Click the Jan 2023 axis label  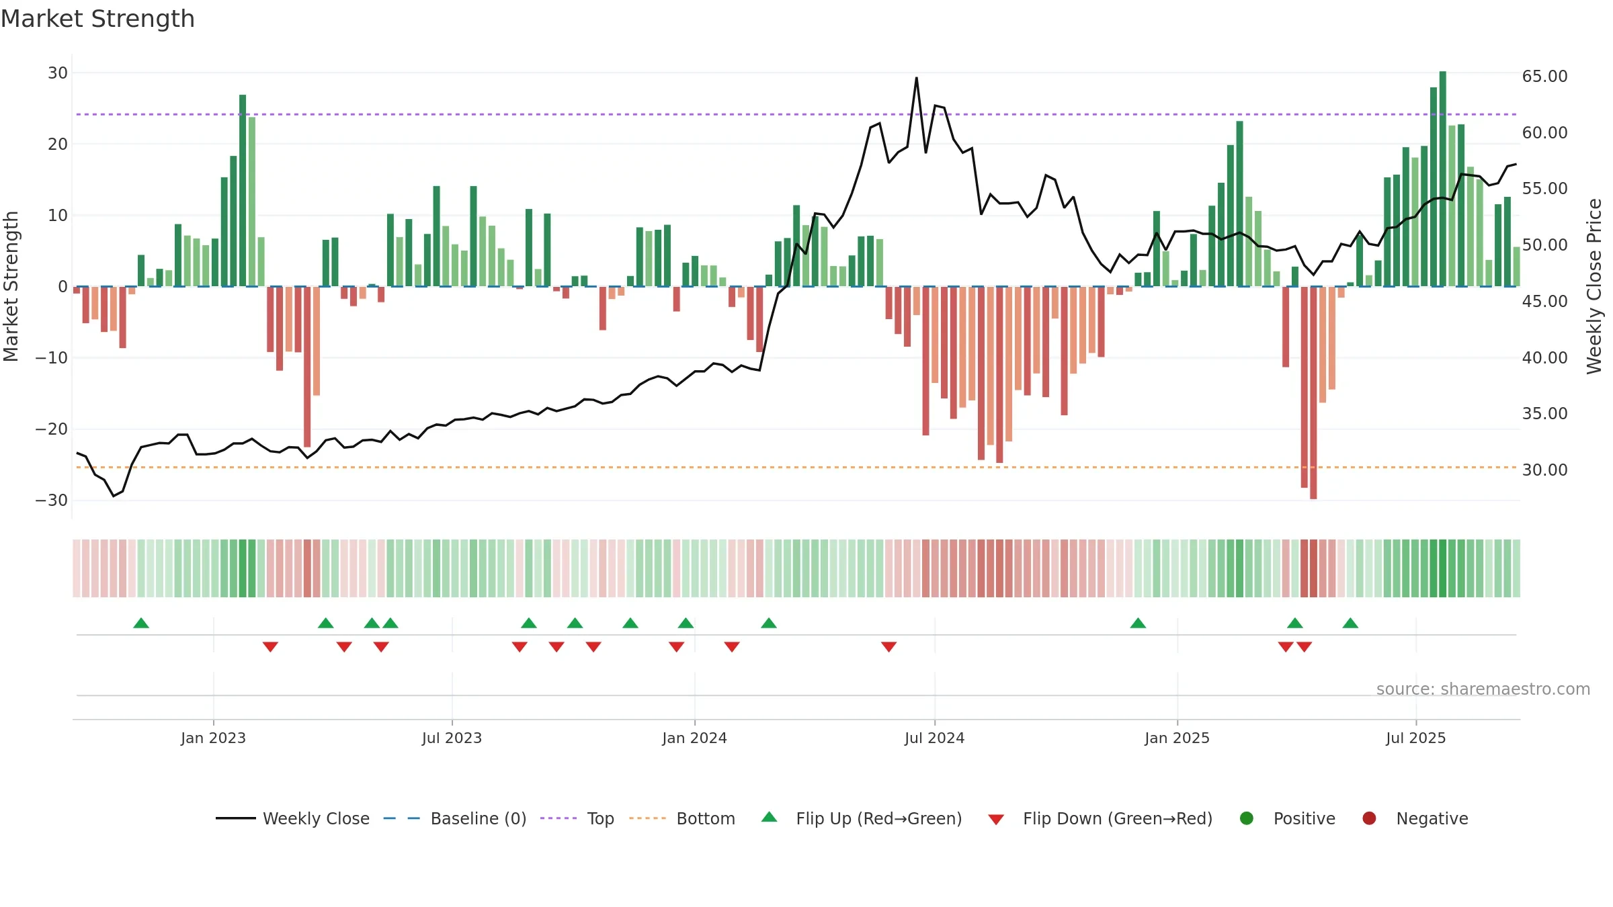click(x=213, y=738)
